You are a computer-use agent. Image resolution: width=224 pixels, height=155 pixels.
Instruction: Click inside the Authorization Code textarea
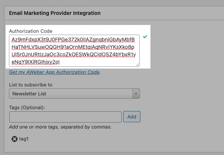(74, 51)
